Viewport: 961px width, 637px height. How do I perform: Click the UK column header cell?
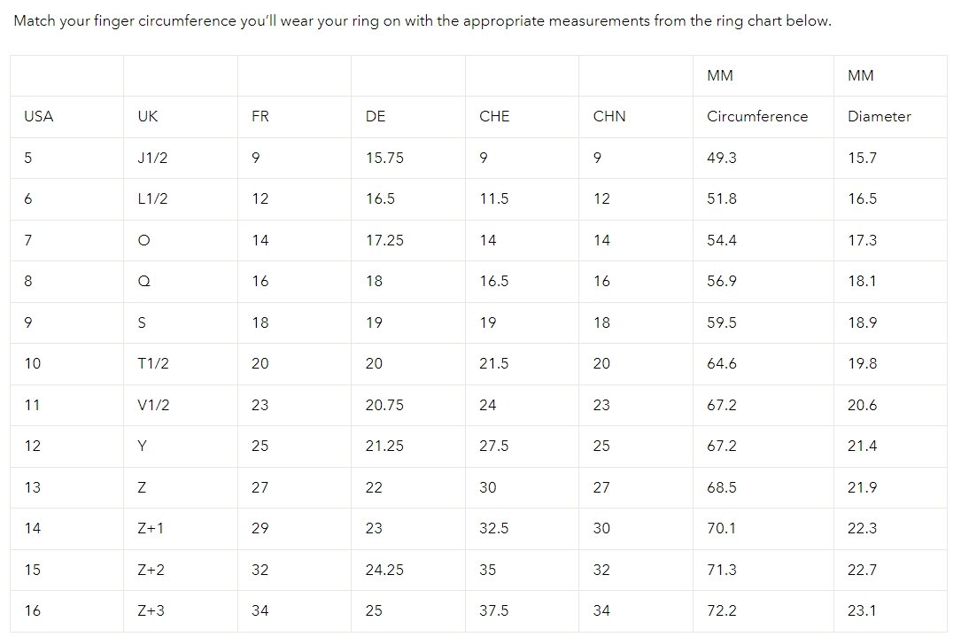pyautogui.click(x=148, y=116)
